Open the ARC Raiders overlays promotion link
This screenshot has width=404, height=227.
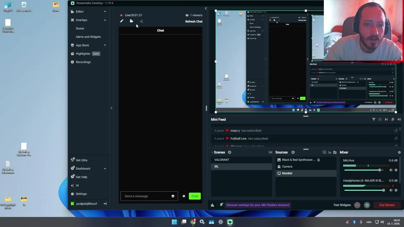click(x=258, y=205)
